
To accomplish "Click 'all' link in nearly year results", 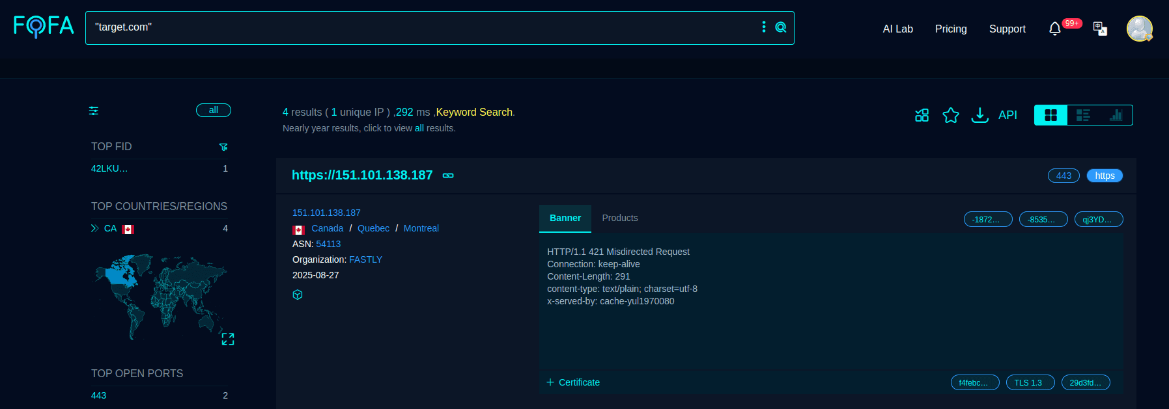I will [419, 128].
